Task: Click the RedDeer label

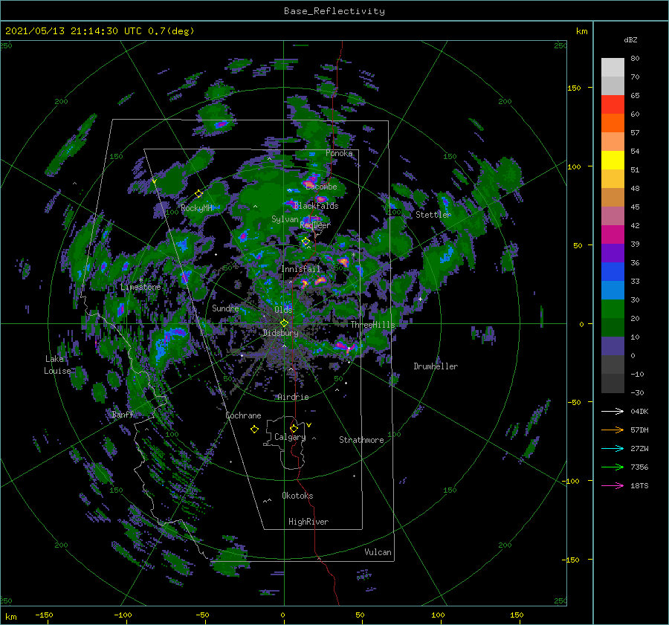Action: 315,225
